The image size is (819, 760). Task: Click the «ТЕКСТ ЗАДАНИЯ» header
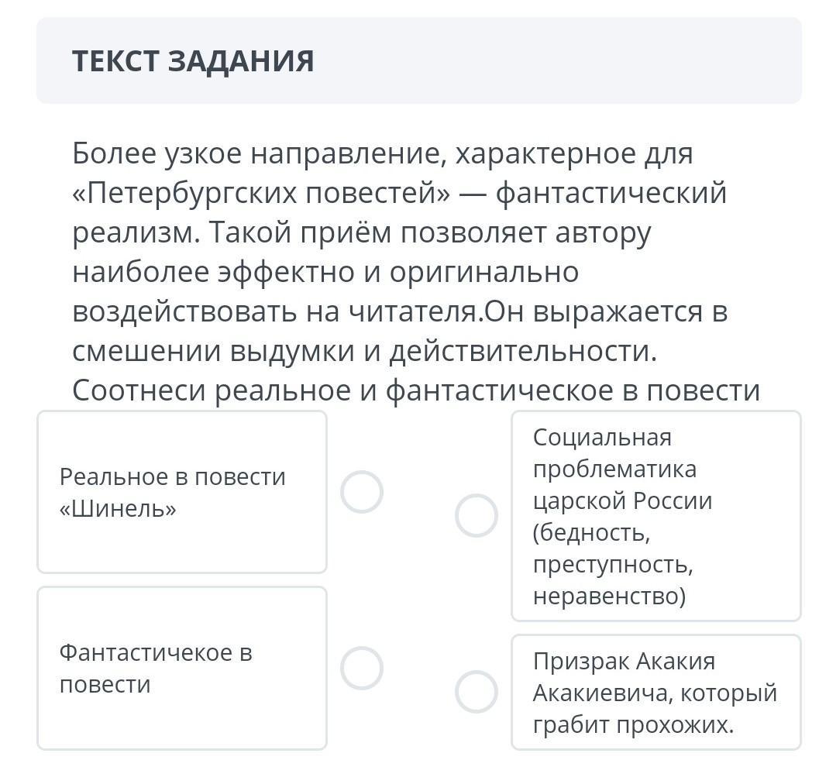[x=193, y=61]
